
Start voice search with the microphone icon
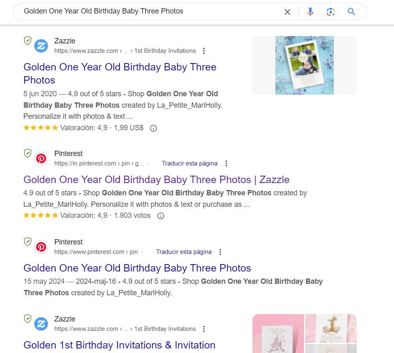[x=310, y=11]
